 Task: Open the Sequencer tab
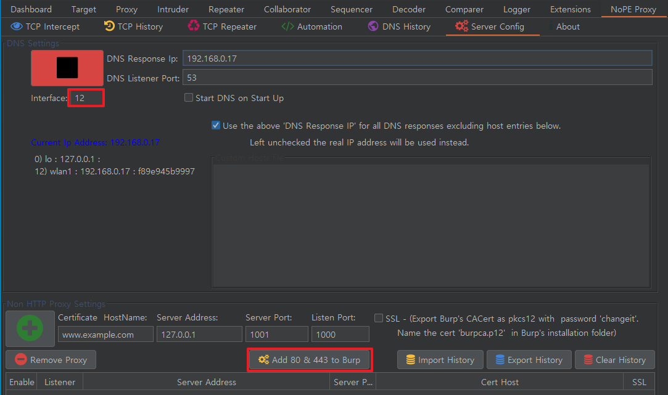[x=352, y=9]
